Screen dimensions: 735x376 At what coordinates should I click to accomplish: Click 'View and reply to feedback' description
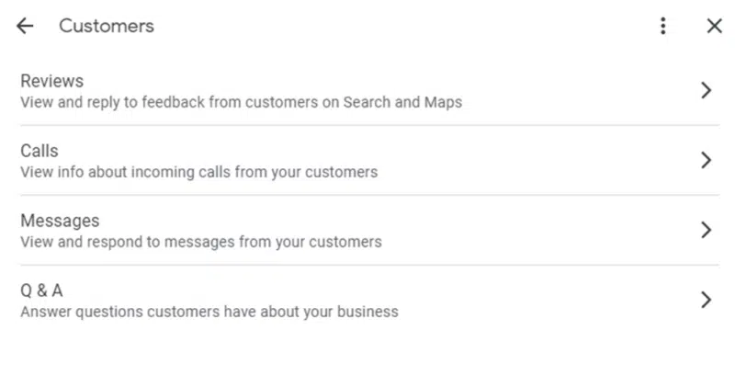(110, 102)
